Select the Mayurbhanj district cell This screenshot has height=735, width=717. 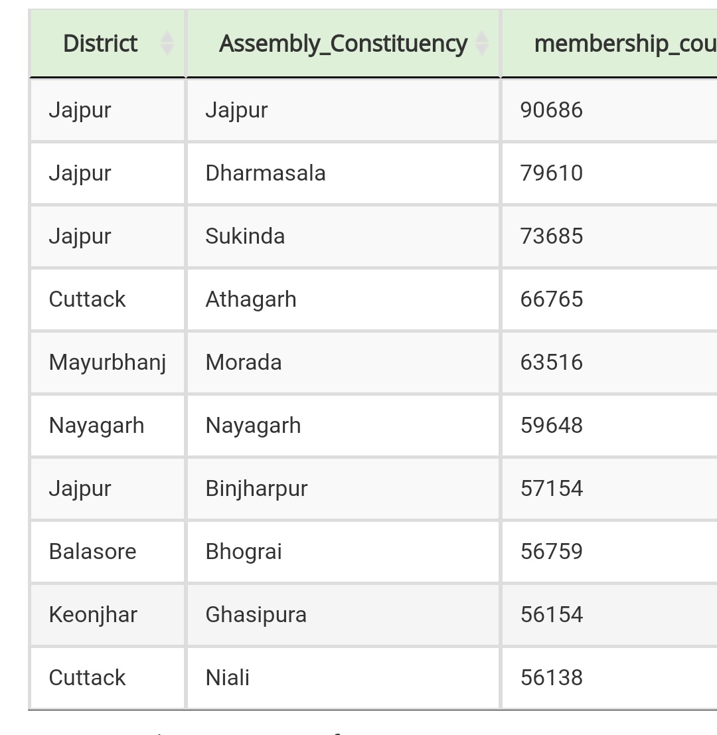click(x=108, y=363)
